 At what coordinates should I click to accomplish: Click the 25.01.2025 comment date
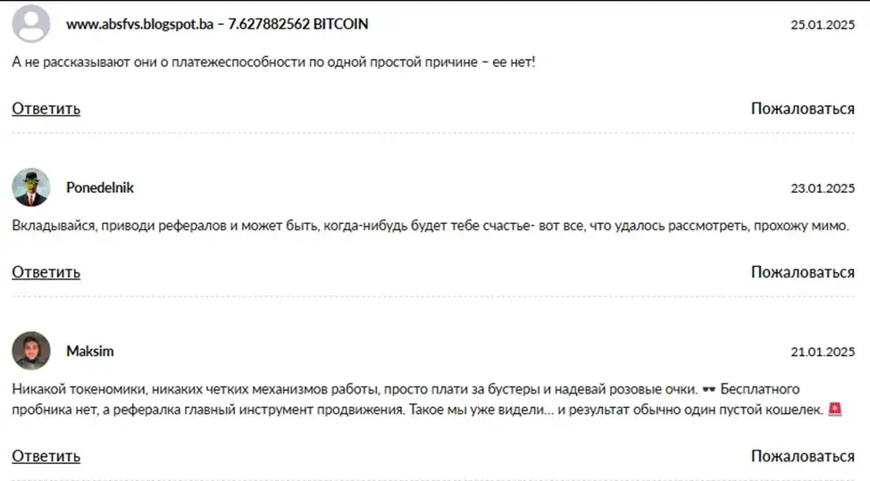pyautogui.click(x=823, y=24)
